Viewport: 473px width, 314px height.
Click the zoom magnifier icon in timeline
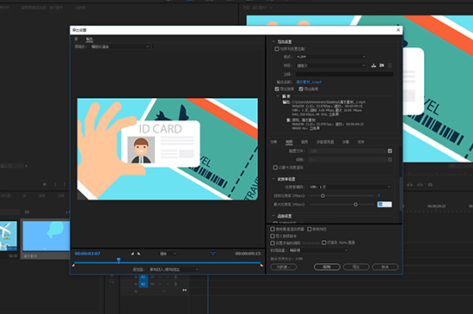[x=112, y=281]
